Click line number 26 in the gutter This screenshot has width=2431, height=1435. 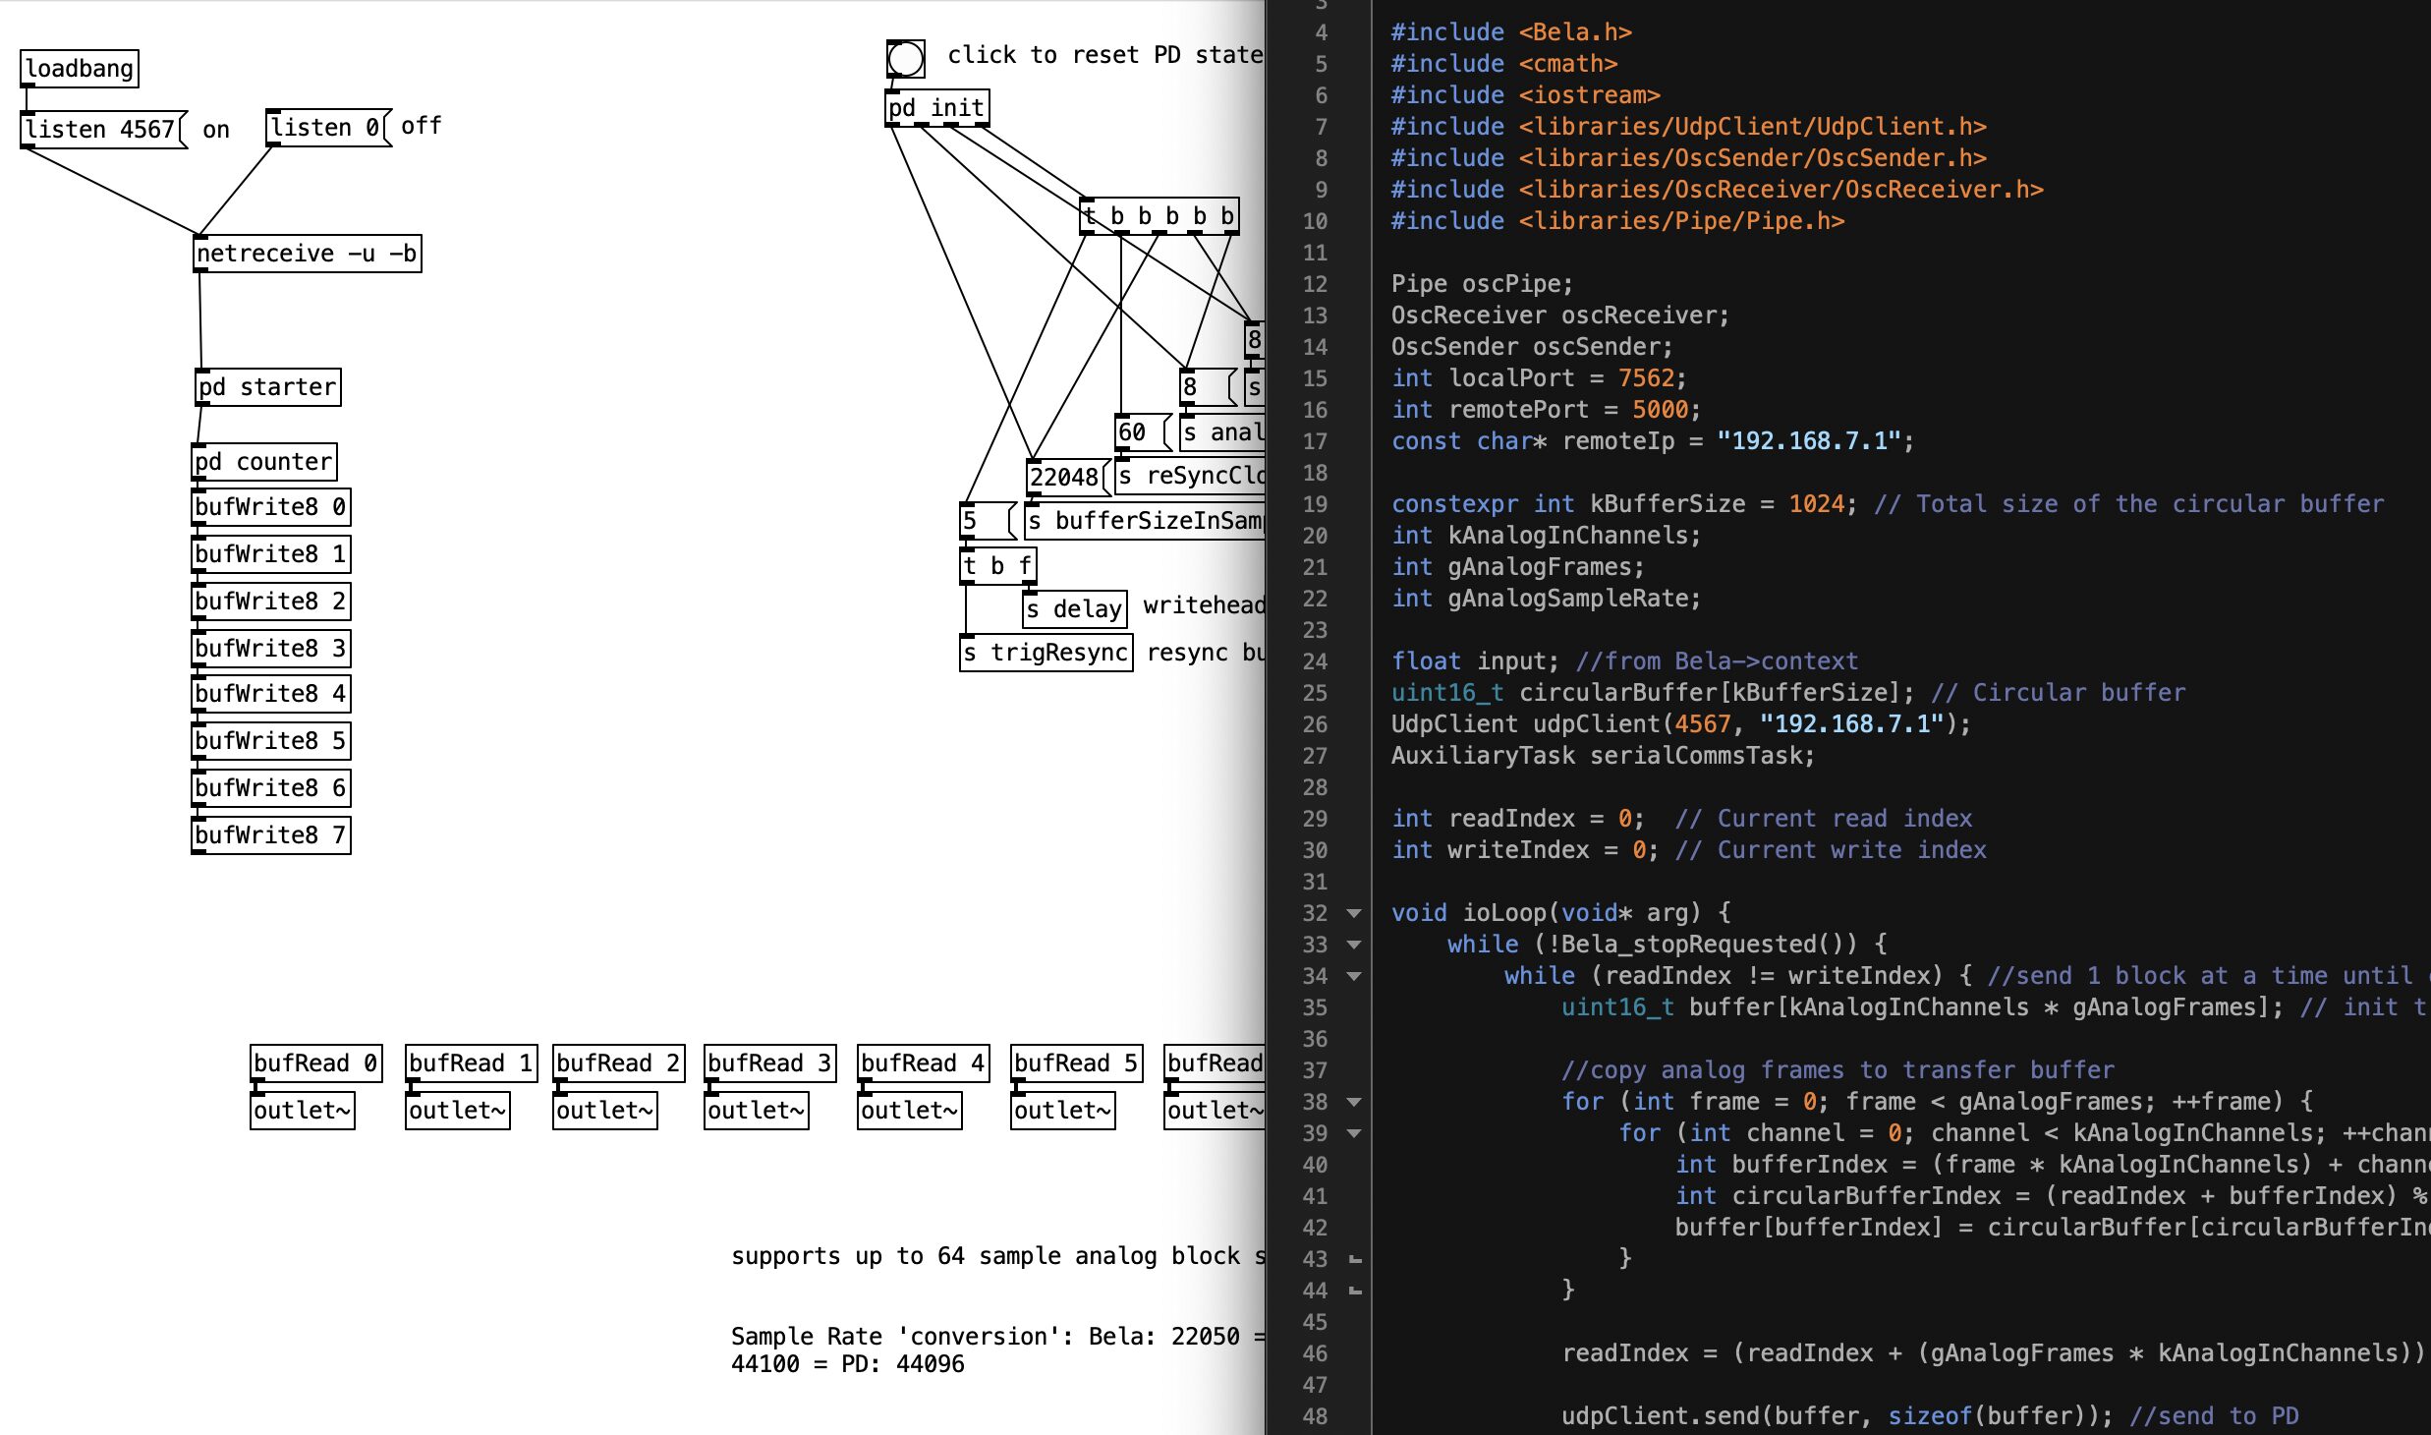(x=1315, y=724)
